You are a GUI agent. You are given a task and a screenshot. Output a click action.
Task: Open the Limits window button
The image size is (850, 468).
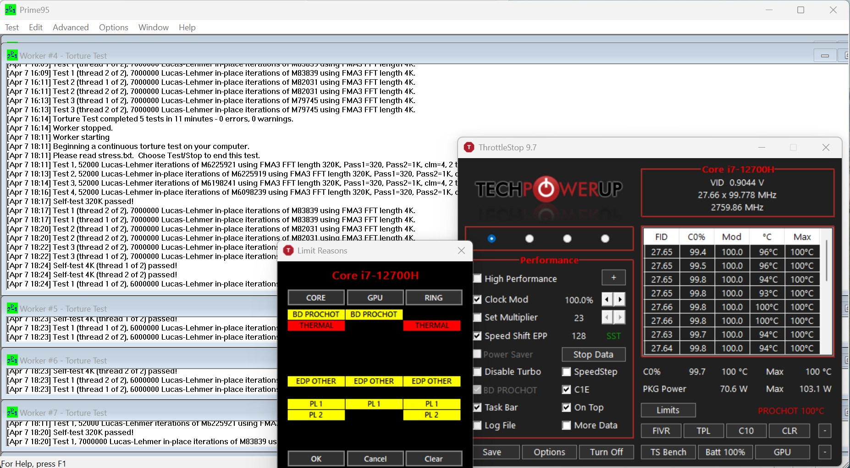(668, 410)
